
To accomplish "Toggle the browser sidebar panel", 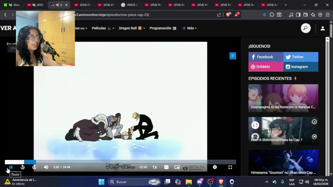I will (298, 15).
